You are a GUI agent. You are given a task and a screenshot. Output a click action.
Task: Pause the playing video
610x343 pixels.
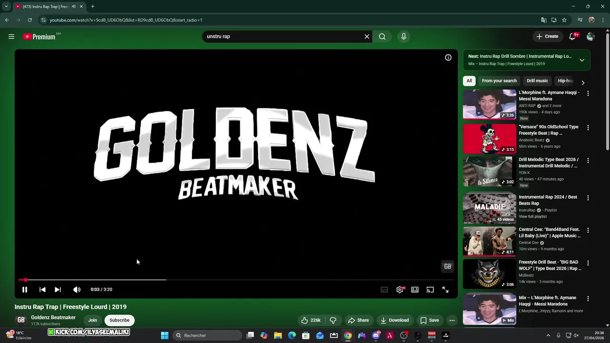(25, 289)
